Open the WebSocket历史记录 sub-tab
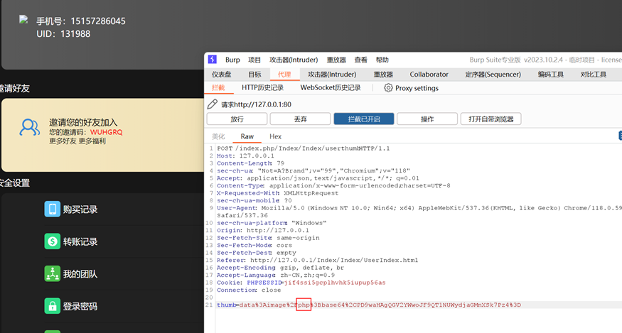 331,87
